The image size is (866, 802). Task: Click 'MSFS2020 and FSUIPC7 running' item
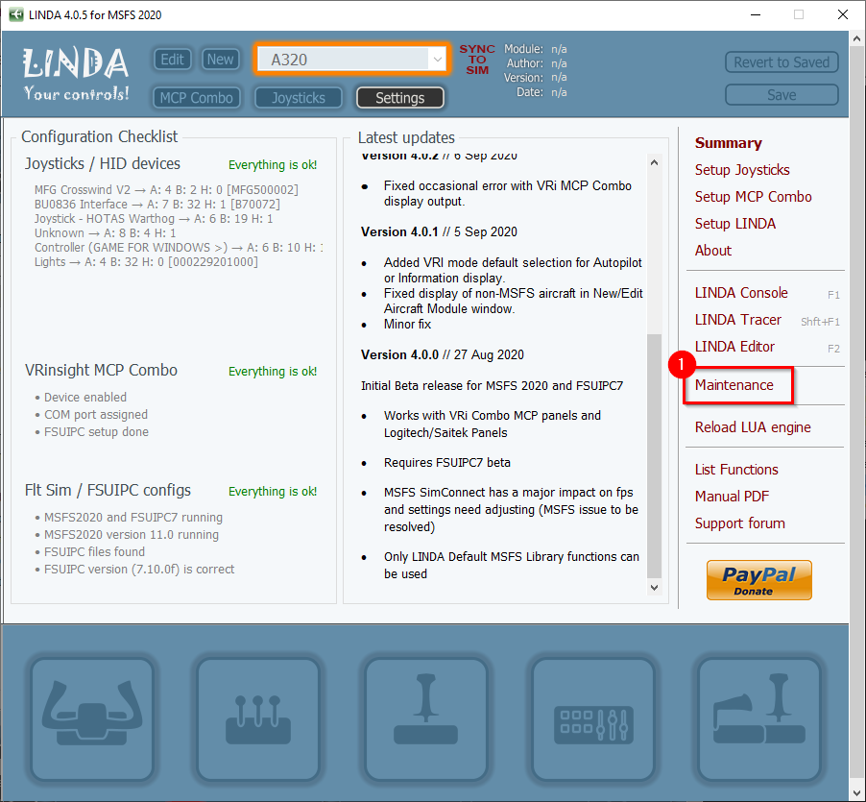point(129,518)
